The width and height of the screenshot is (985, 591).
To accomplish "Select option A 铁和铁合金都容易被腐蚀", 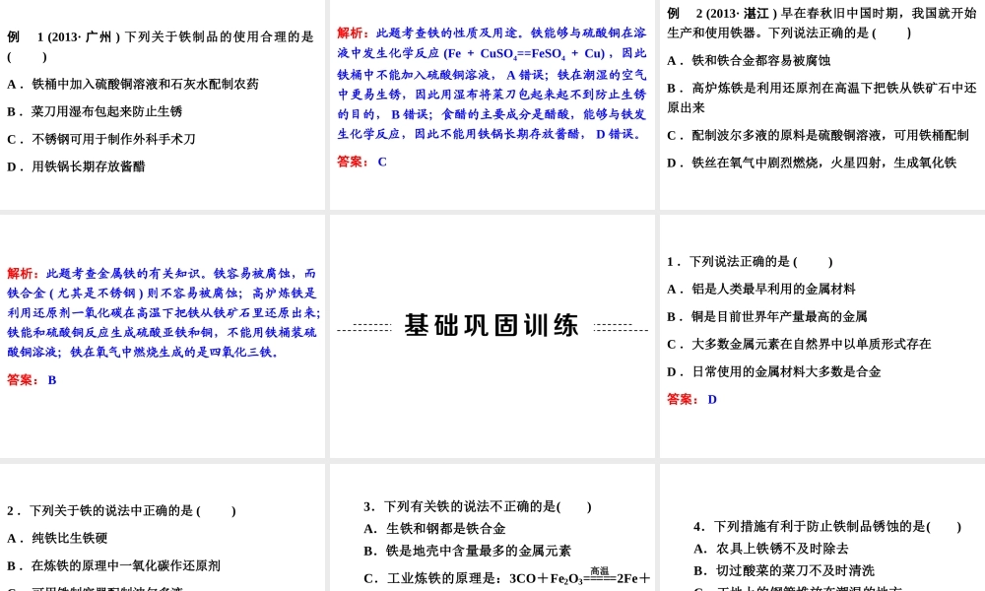I will coord(749,60).
